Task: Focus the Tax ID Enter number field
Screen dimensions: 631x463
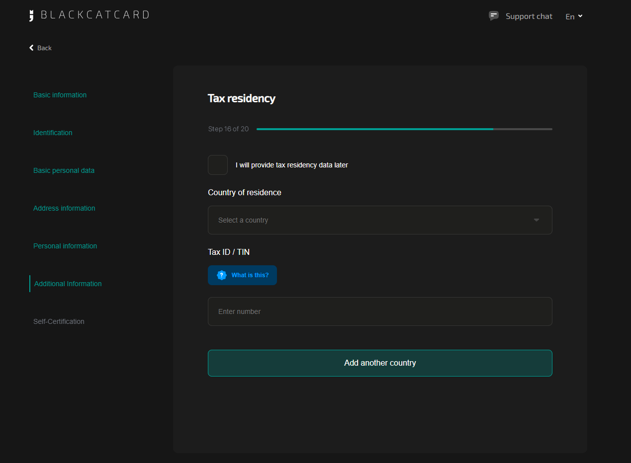Action: pos(380,311)
